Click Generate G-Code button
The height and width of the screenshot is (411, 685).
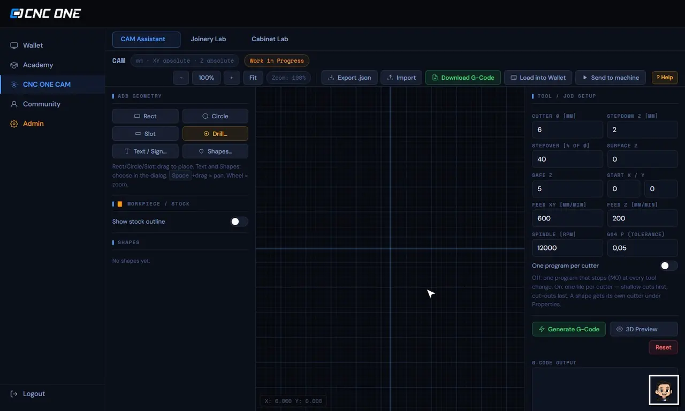pyautogui.click(x=569, y=329)
